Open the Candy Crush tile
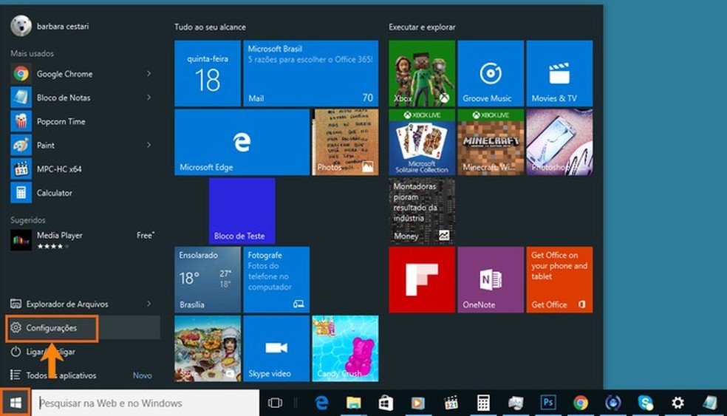Image resolution: width=727 pixels, height=416 pixels. pos(345,348)
